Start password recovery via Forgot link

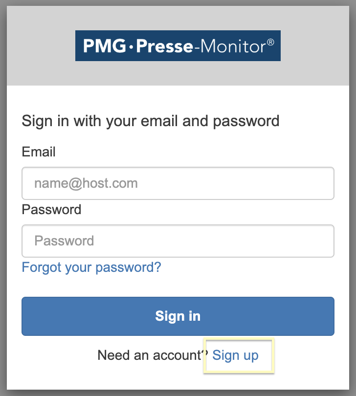click(x=91, y=267)
